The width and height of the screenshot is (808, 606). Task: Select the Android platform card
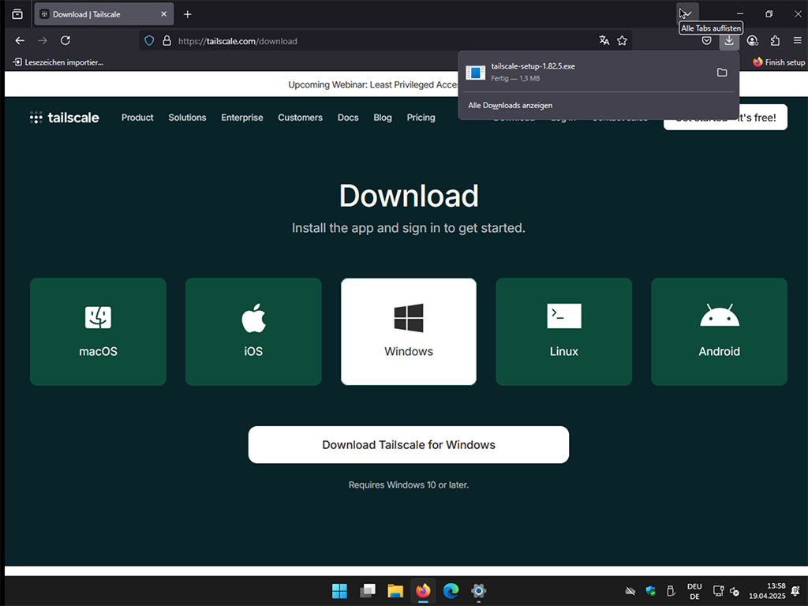720,331
